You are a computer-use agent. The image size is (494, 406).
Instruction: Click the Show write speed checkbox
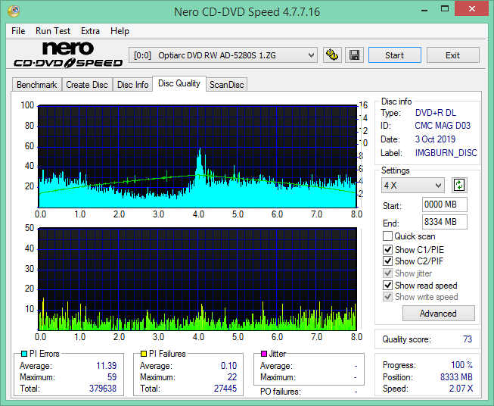[x=387, y=297]
